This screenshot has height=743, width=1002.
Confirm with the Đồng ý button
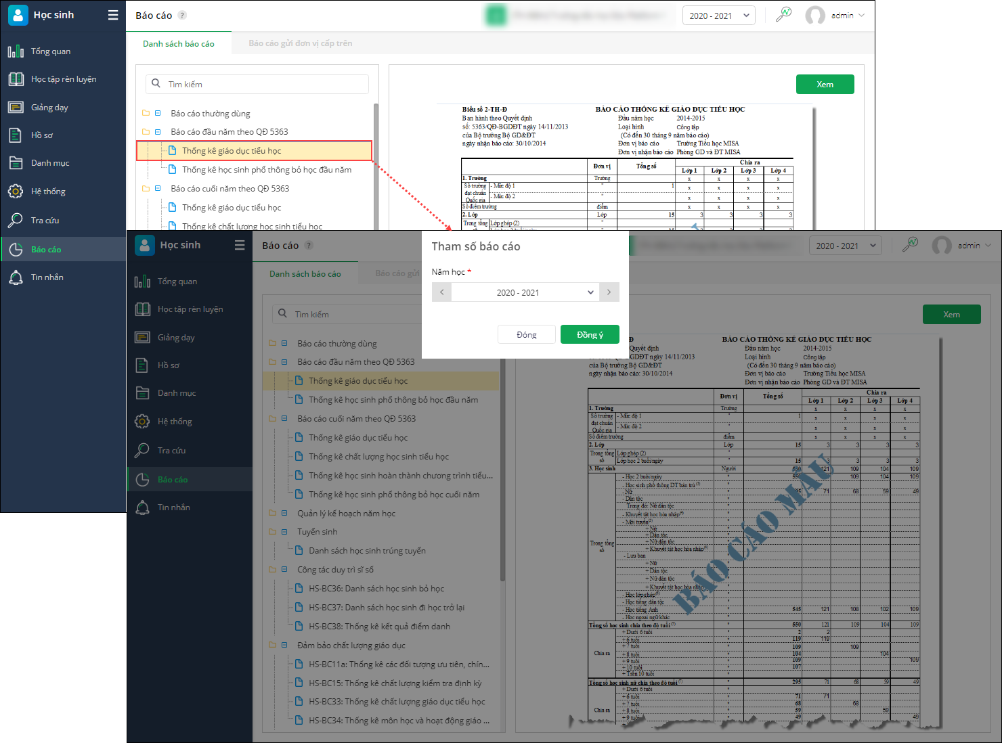point(590,335)
